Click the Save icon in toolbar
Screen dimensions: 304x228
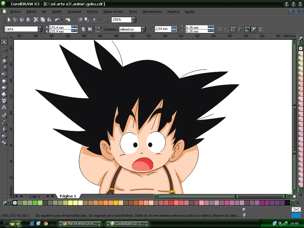click(22, 20)
